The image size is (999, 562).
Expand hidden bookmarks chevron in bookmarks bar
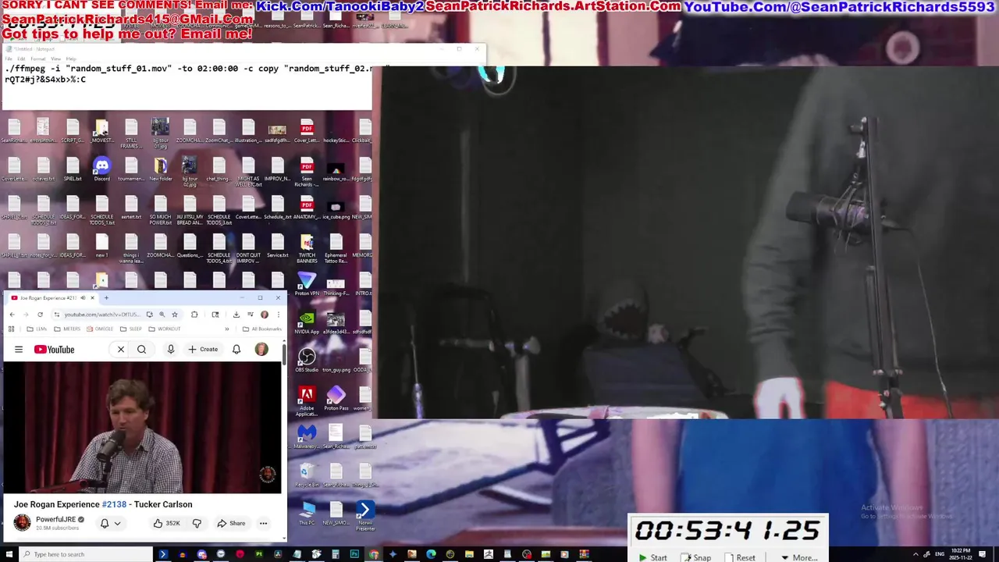point(226,329)
